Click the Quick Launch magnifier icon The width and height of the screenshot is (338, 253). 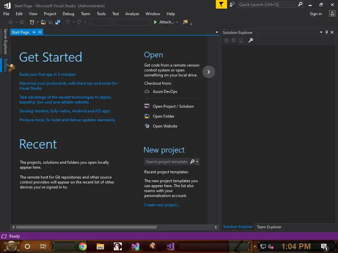pos(300,4)
